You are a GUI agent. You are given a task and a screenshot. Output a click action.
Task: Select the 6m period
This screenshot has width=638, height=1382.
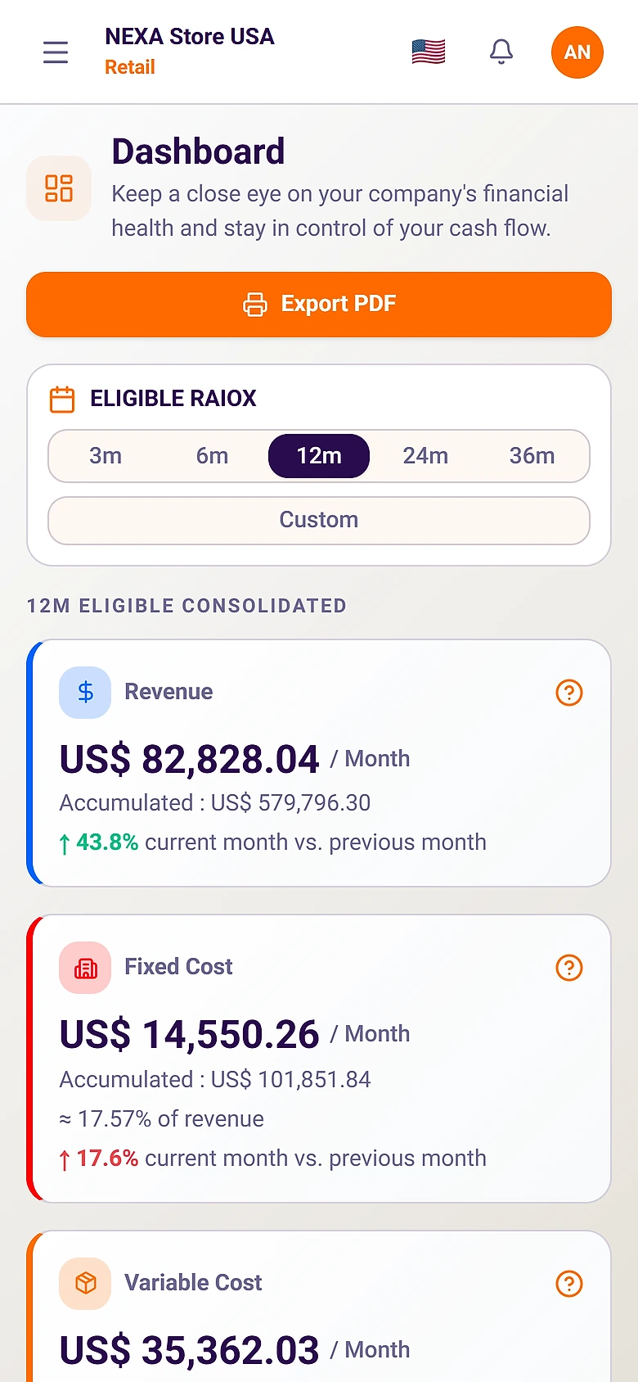tap(212, 456)
